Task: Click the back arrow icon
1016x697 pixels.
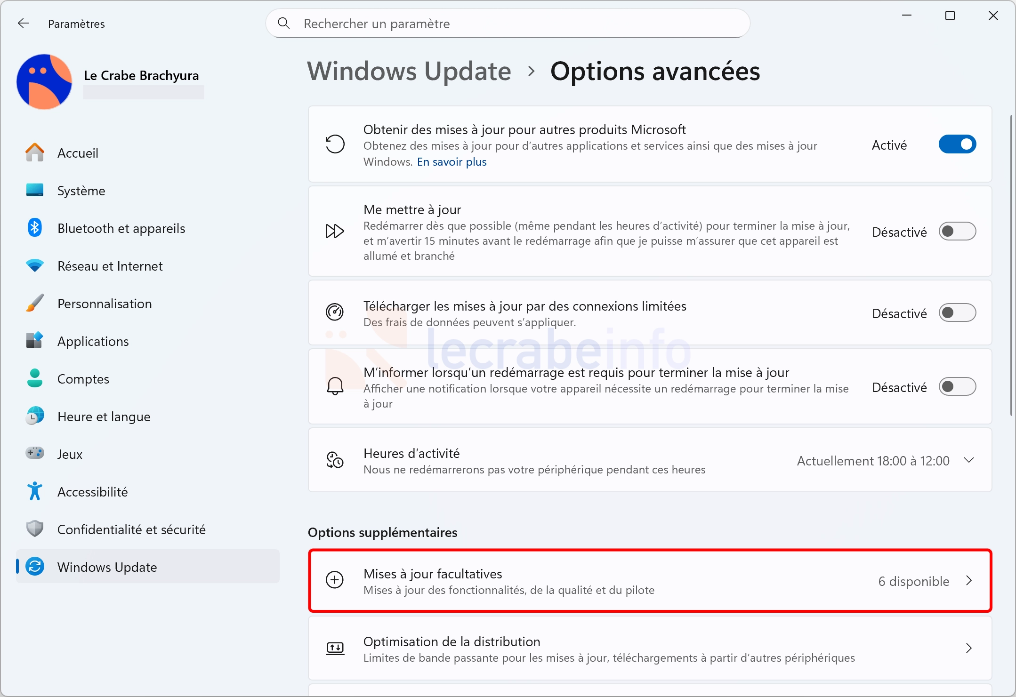Action: point(24,24)
